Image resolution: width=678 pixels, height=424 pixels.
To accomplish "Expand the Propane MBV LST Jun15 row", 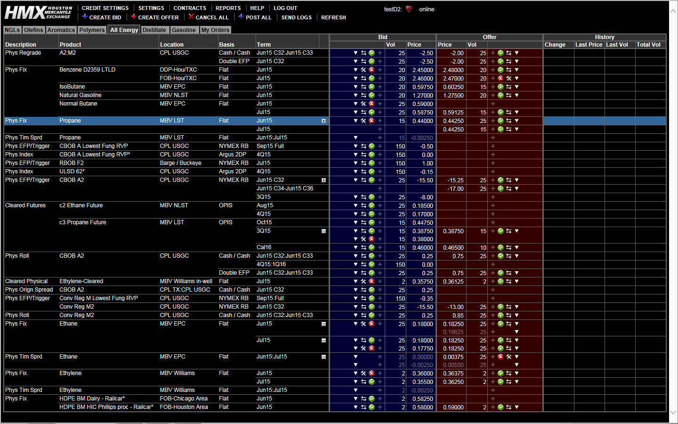I will pyautogui.click(x=323, y=121).
